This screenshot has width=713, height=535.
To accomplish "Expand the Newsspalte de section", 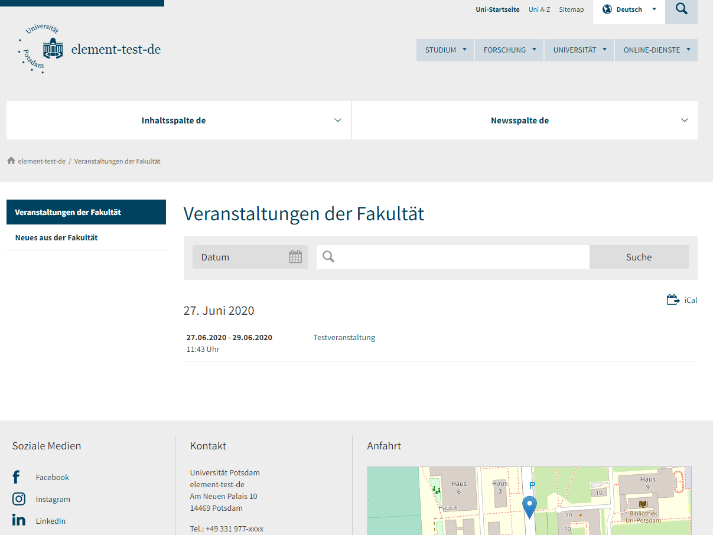I will tap(525, 120).
